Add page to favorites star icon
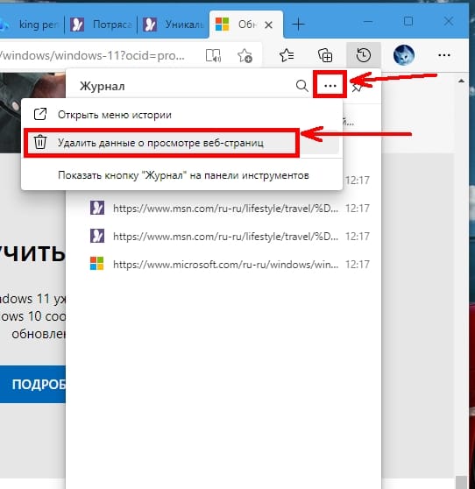475x489 pixels. 245,55
